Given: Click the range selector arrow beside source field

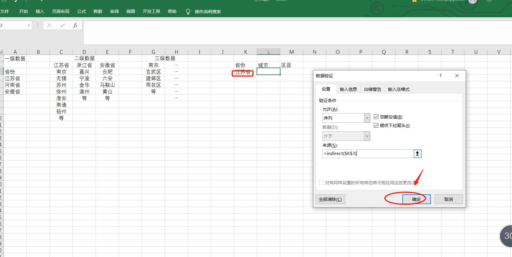Looking at the screenshot, I should click(x=417, y=154).
